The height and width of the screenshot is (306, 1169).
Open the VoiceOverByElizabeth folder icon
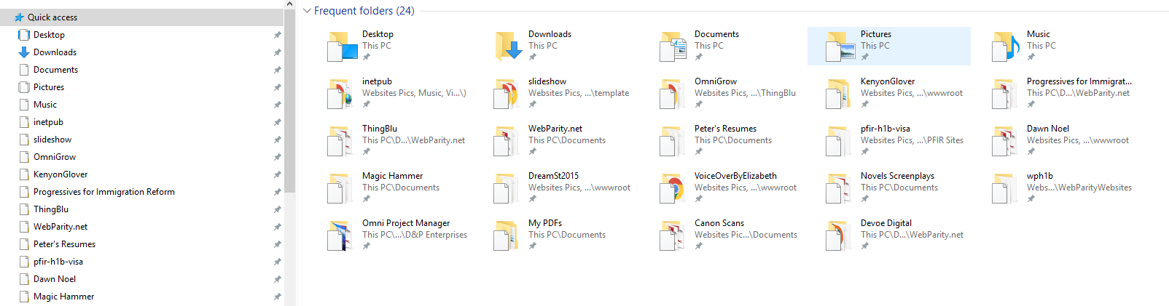coord(673,188)
